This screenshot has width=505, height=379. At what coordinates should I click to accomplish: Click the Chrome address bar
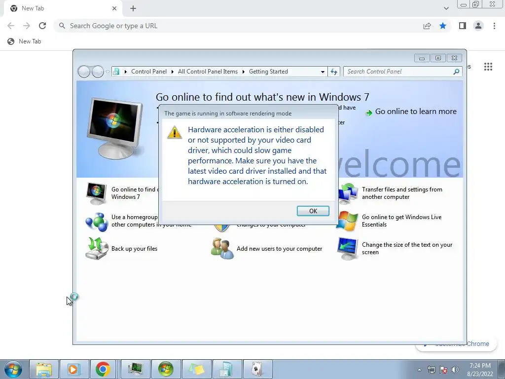click(238, 26)
